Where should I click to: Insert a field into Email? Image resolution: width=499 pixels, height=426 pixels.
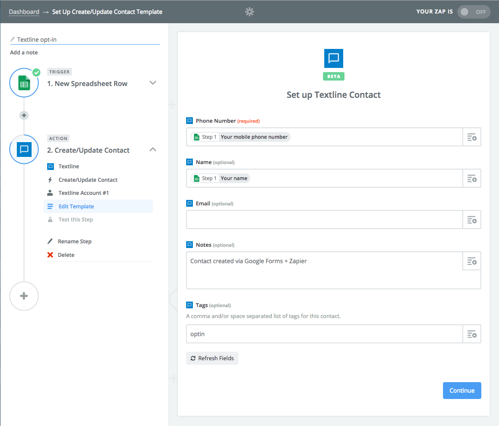point(472,220)
